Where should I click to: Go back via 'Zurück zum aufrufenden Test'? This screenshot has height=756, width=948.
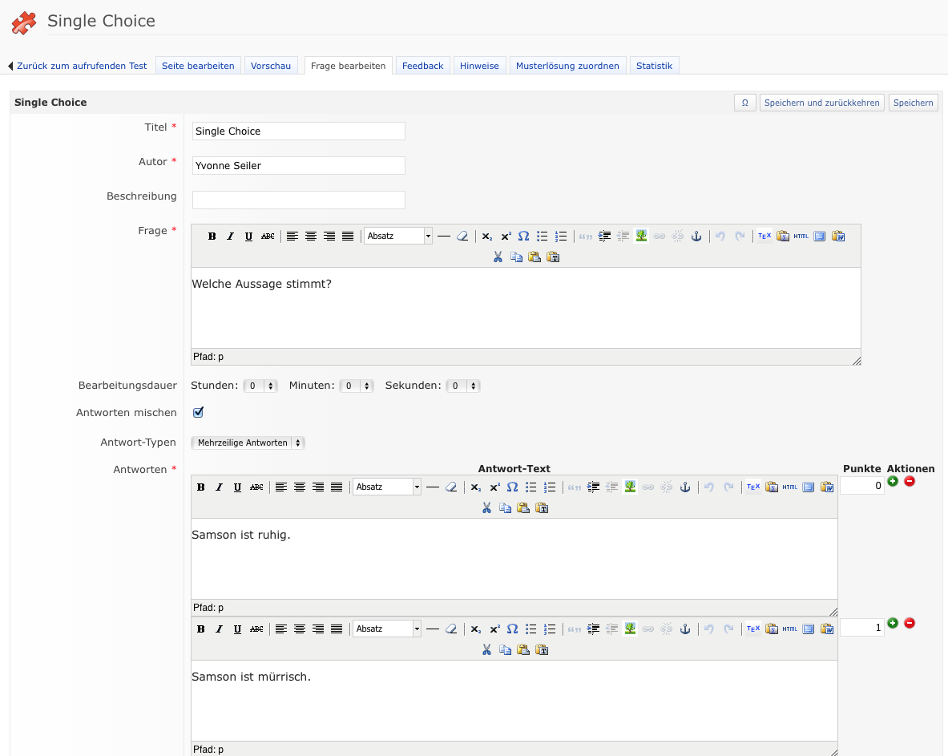point(81,66)
